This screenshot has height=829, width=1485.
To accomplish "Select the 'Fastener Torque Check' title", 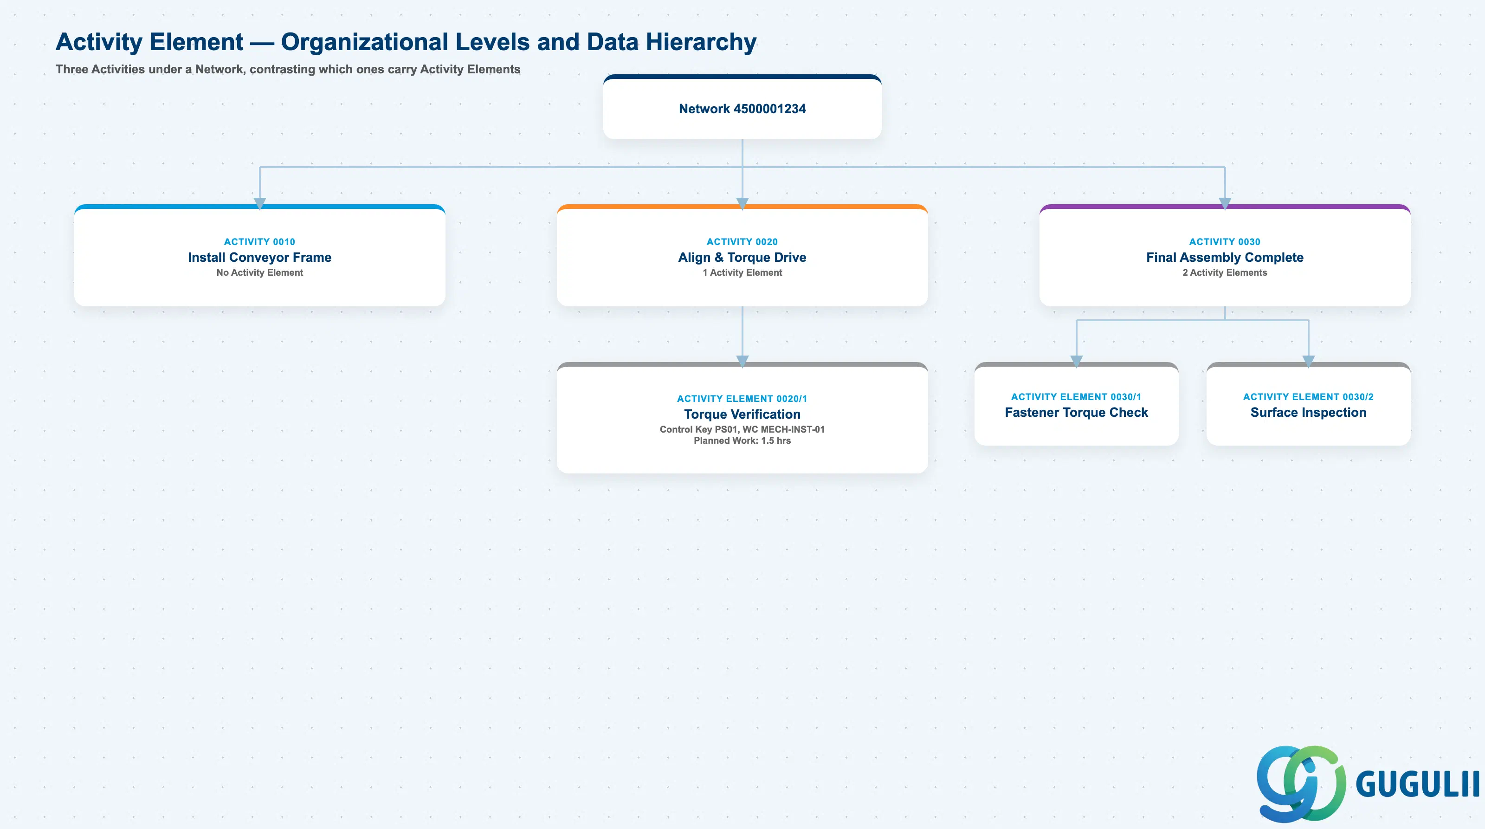I will click(1076, 412).
